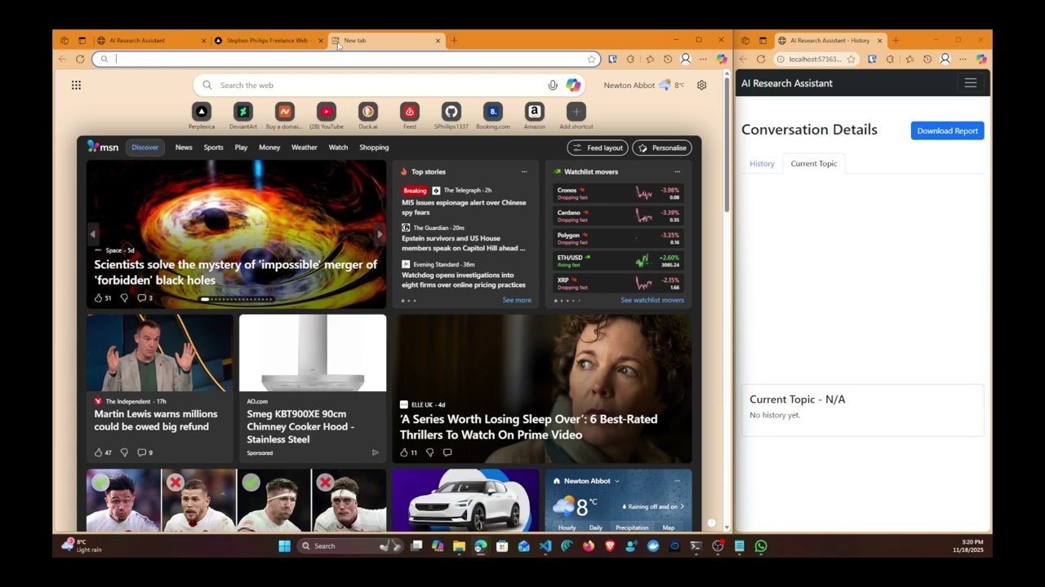Open the MI5 espionage alert headline
This screenshot has width=1045, height=587.
(x=464, y=207)
